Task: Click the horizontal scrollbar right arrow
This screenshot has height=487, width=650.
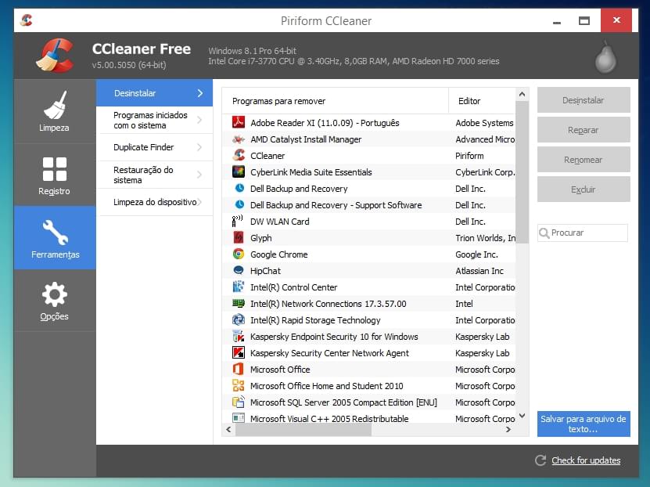Action: pyautogui.click(x=508, y=429)
